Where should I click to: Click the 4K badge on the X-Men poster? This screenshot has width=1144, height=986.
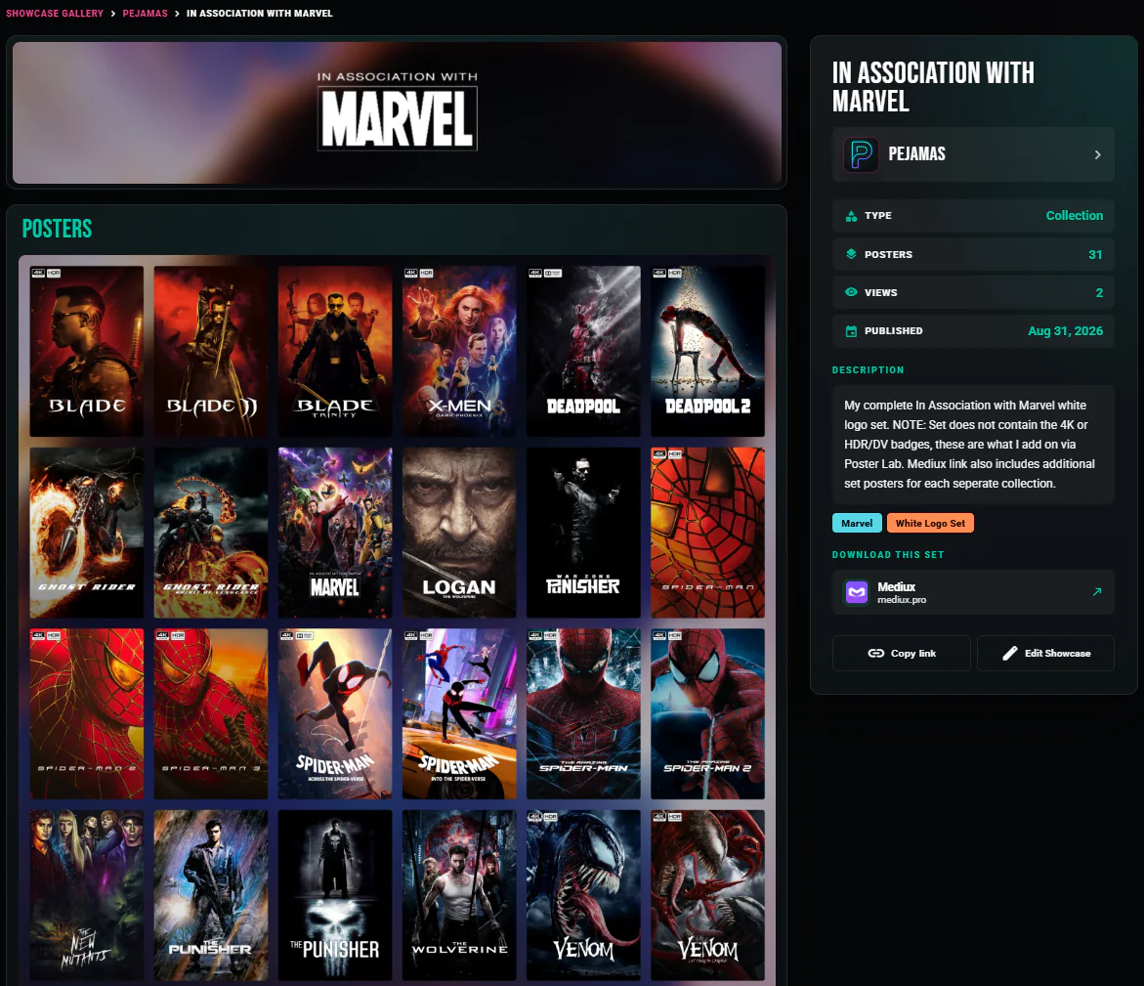point(410,273)
